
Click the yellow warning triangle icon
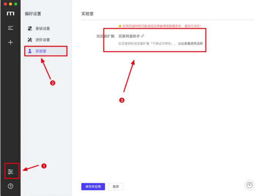[x=120, y=26]
